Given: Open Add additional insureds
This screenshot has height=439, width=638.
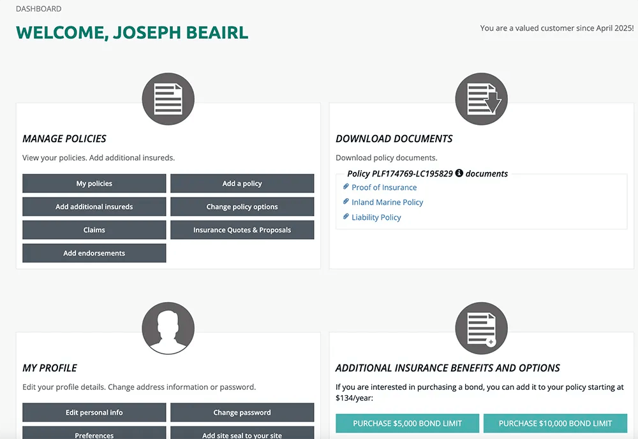Looking at the screenshot, I should point(94,206).
